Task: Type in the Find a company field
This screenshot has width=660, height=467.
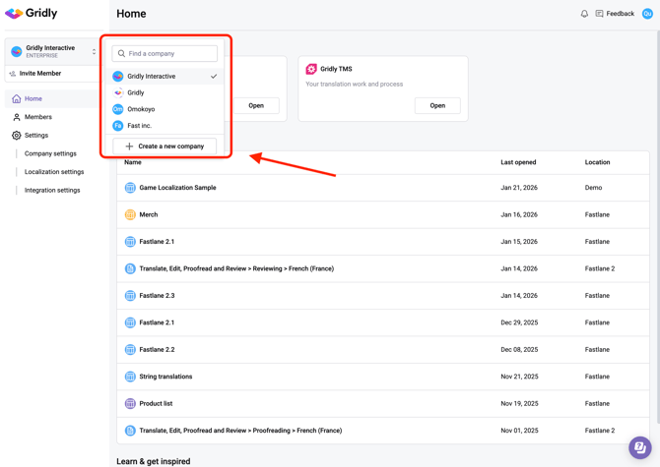Action: coord(169,54)
